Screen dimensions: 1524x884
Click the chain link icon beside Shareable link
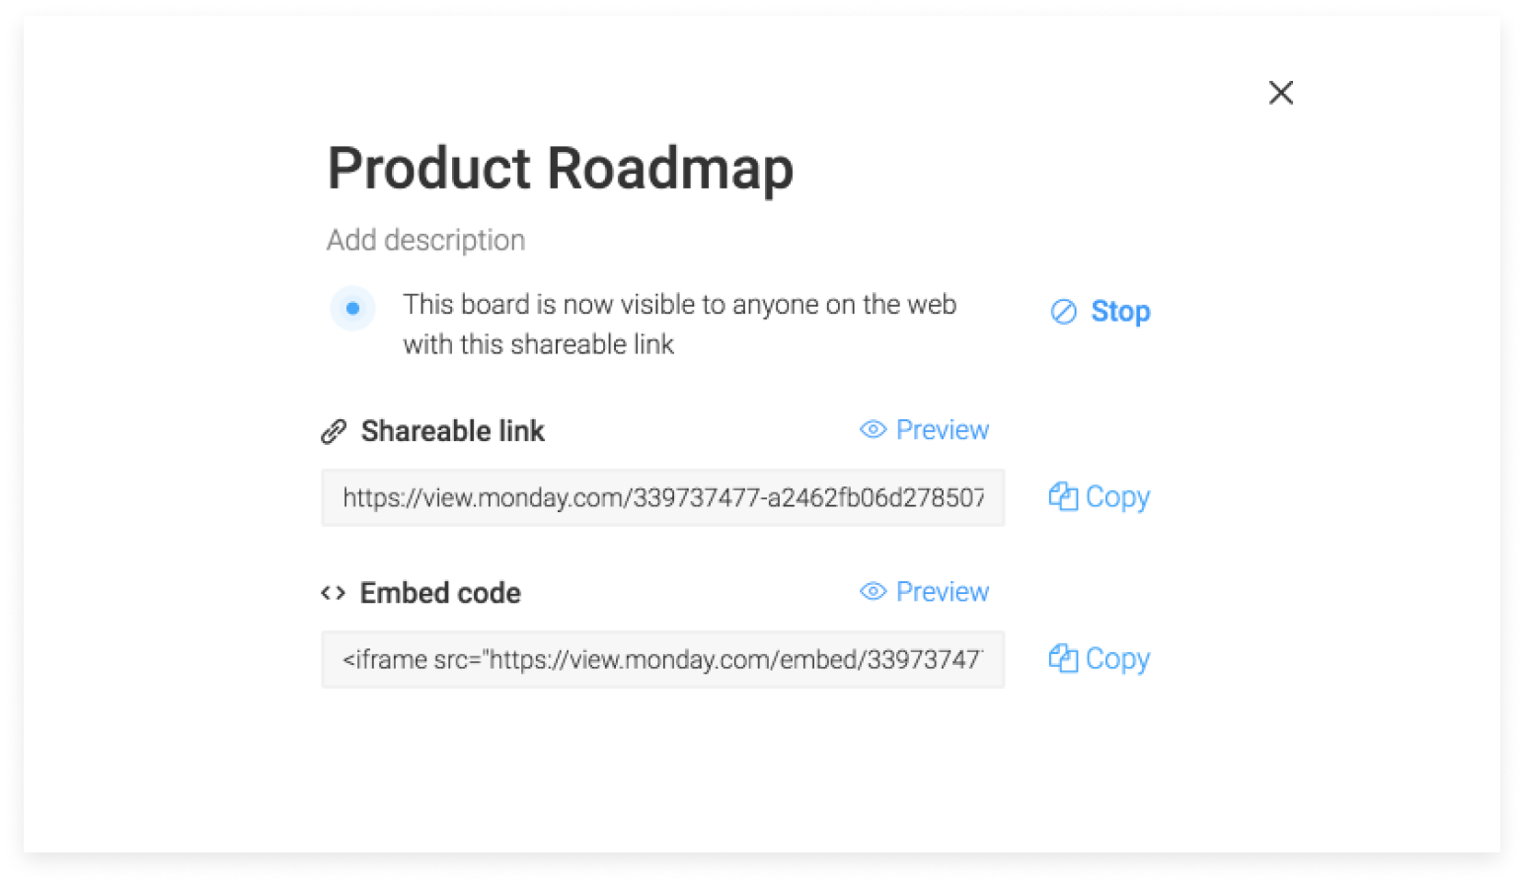334,431
